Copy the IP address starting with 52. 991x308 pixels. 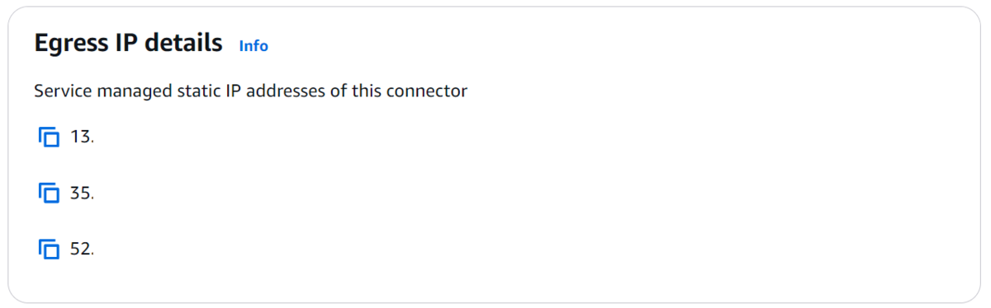[50, 249]
